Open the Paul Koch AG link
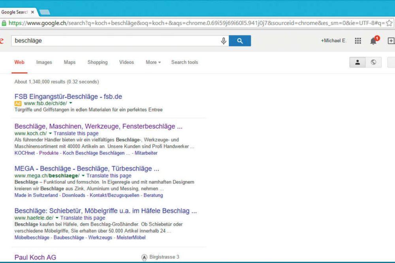Image resolution: width=395 pixels, height=263 pixels. point(35,257)
